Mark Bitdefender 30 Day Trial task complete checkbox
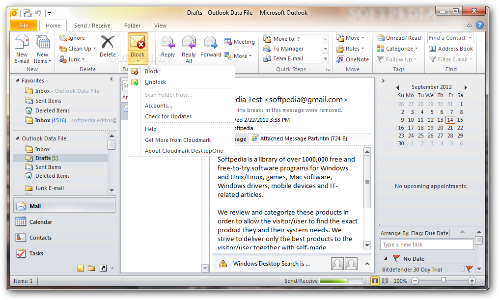The image size is (499, 300). (x=462, y=269)
